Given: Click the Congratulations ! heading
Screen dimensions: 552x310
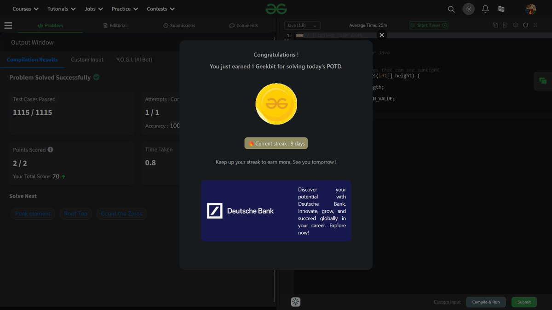Looking at the screenshot, I should click(x=276, y=55).
